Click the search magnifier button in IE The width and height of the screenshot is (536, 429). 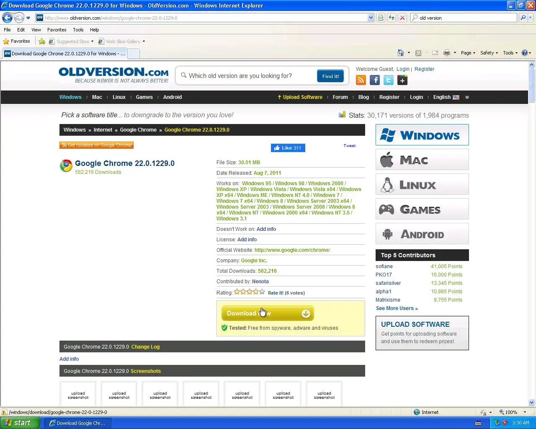tap(523, 18)
